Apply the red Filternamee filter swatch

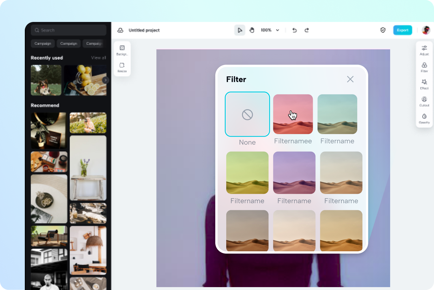pos(293,114)
